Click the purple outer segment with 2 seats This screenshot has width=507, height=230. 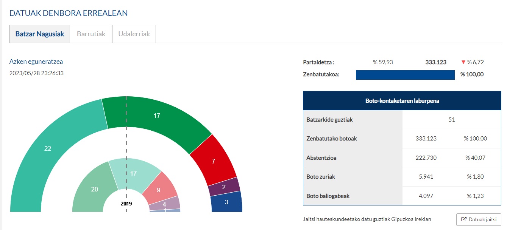pyautogui.click(x=224, y=187)
